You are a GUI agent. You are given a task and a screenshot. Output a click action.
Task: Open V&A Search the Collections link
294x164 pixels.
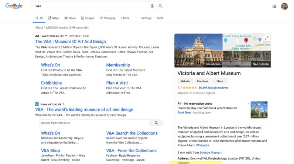132,133
